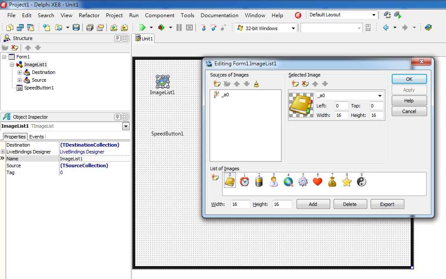Click the broom clear icon in Sources of Images
Viewport: 446px width, 279px height.
(x=256, y=84)
